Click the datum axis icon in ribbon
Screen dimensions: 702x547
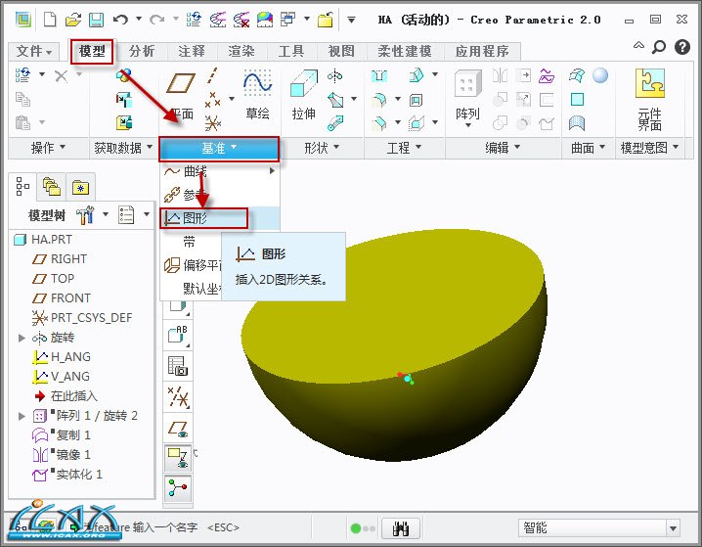coord(213,75)
